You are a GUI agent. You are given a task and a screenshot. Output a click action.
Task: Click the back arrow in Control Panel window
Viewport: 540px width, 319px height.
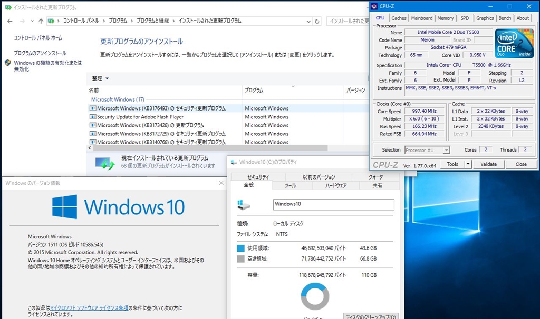click(x=9, y=21)
